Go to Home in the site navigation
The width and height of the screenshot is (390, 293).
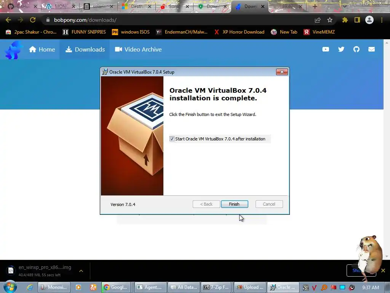tap(42, 49)
